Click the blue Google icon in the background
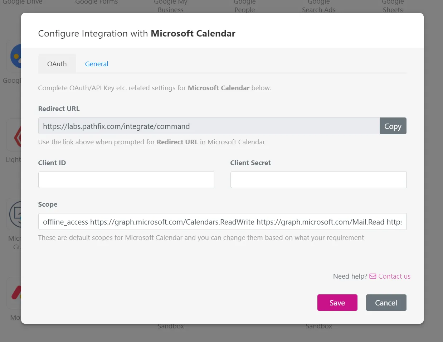This screenshot has height=342, width=443. pyautogui.click(x=16, y=56)
